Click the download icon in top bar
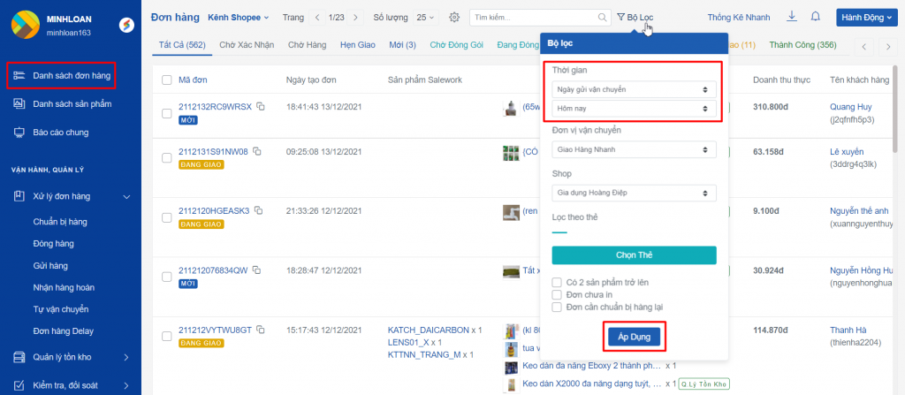 click(791, 17)
